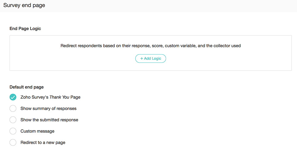Choose the Show the submitted response radio option
This screenshot has height=151, width=297.
pos(13,120)
